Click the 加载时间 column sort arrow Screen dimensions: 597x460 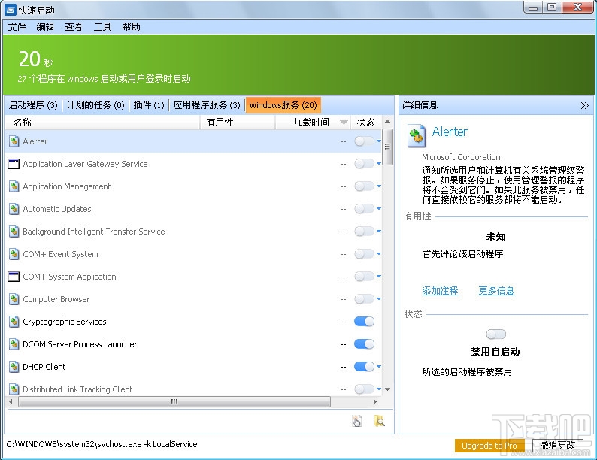coord(344,122)
